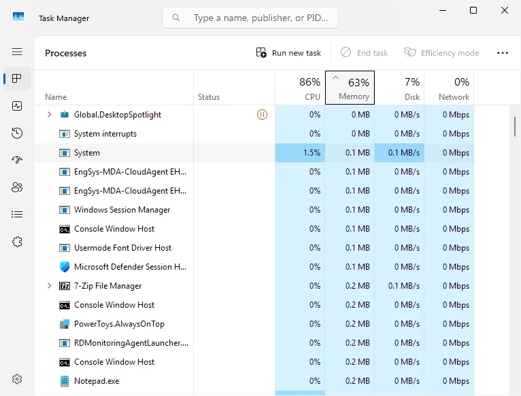Open the App history page in sidebar
The width and height of the screenshot is (521, 396).
tap(17, 133)
